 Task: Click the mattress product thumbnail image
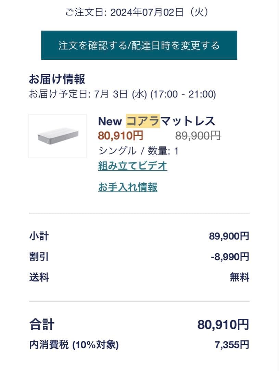[58, 136]
